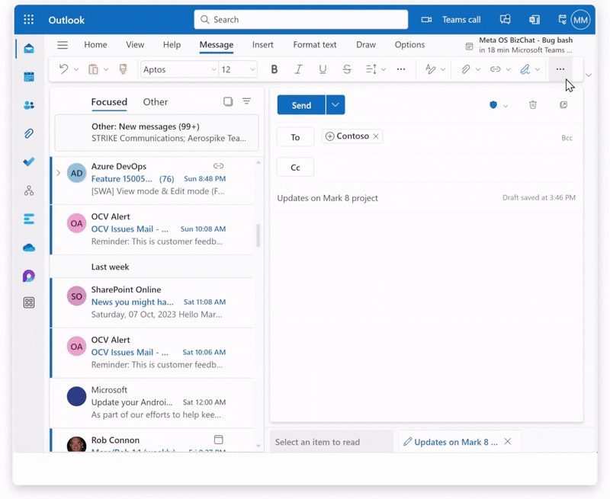Open Meta OS BizChat meeting reminder

[519, 45]
